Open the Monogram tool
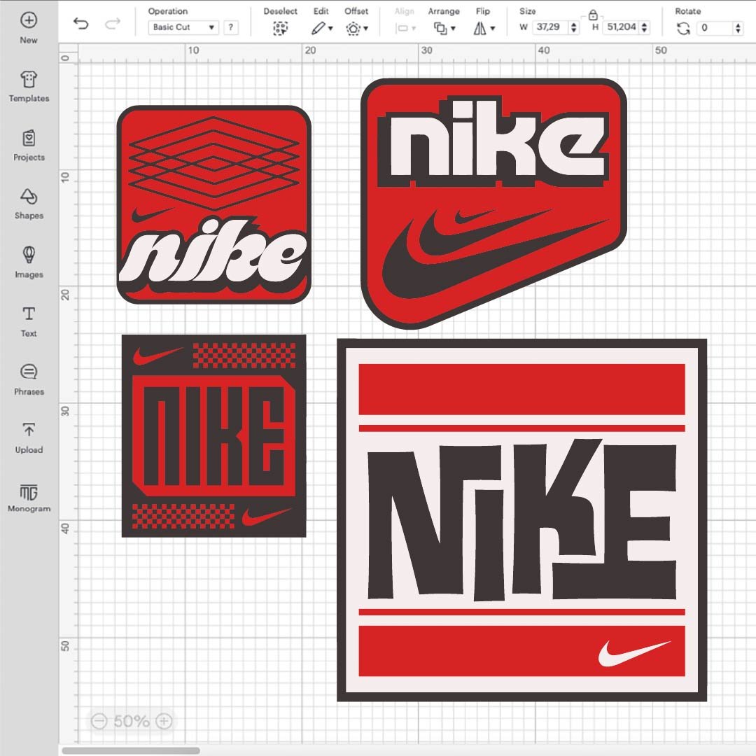This screenshot has height=756, width=756. pyautogui.click(x=29, y=498)
